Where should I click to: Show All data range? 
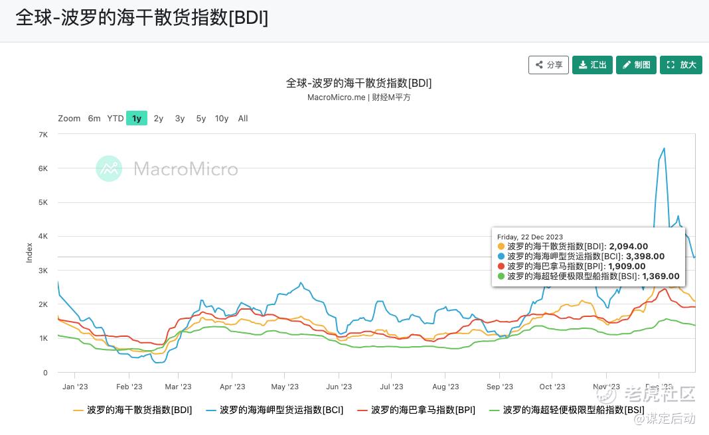[243, 119]
